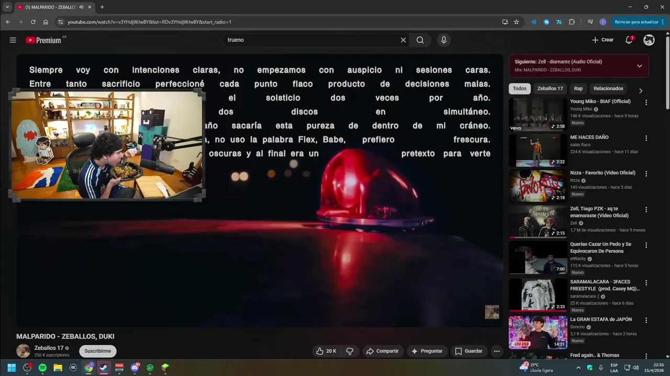Go back in browser history
Viewport: 670px width, 376px height.
(8, 22)
